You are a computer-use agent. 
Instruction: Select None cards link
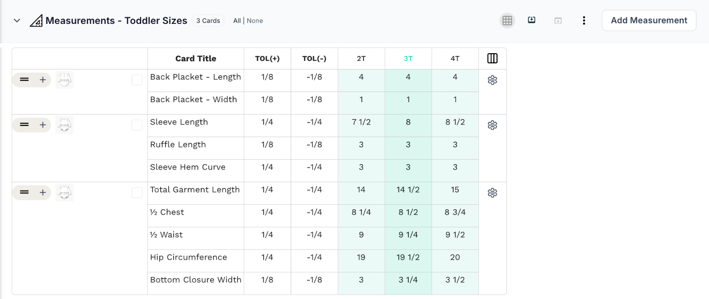pyautogui.click(x=255, y=21)
